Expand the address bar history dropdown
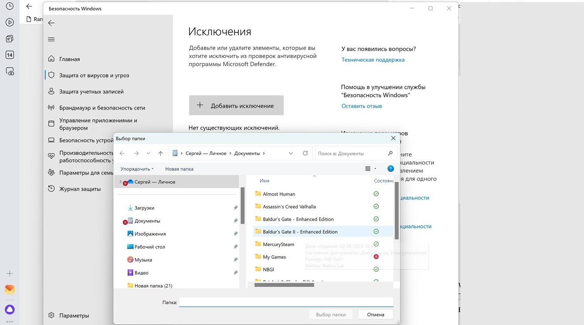 291,153
